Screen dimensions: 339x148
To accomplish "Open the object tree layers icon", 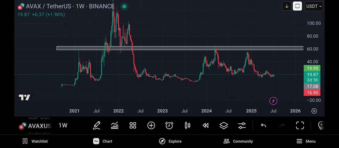I will pos(224,125).
